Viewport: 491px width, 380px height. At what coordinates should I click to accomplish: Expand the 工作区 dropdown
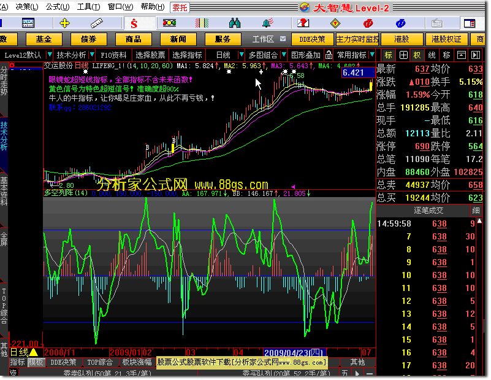pyautogui.click(x=283, y=39)
